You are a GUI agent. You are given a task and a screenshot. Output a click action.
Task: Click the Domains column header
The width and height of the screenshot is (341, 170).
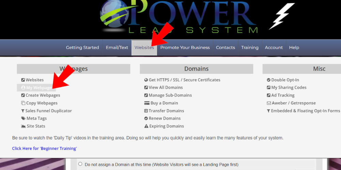(x=196, y=69)
